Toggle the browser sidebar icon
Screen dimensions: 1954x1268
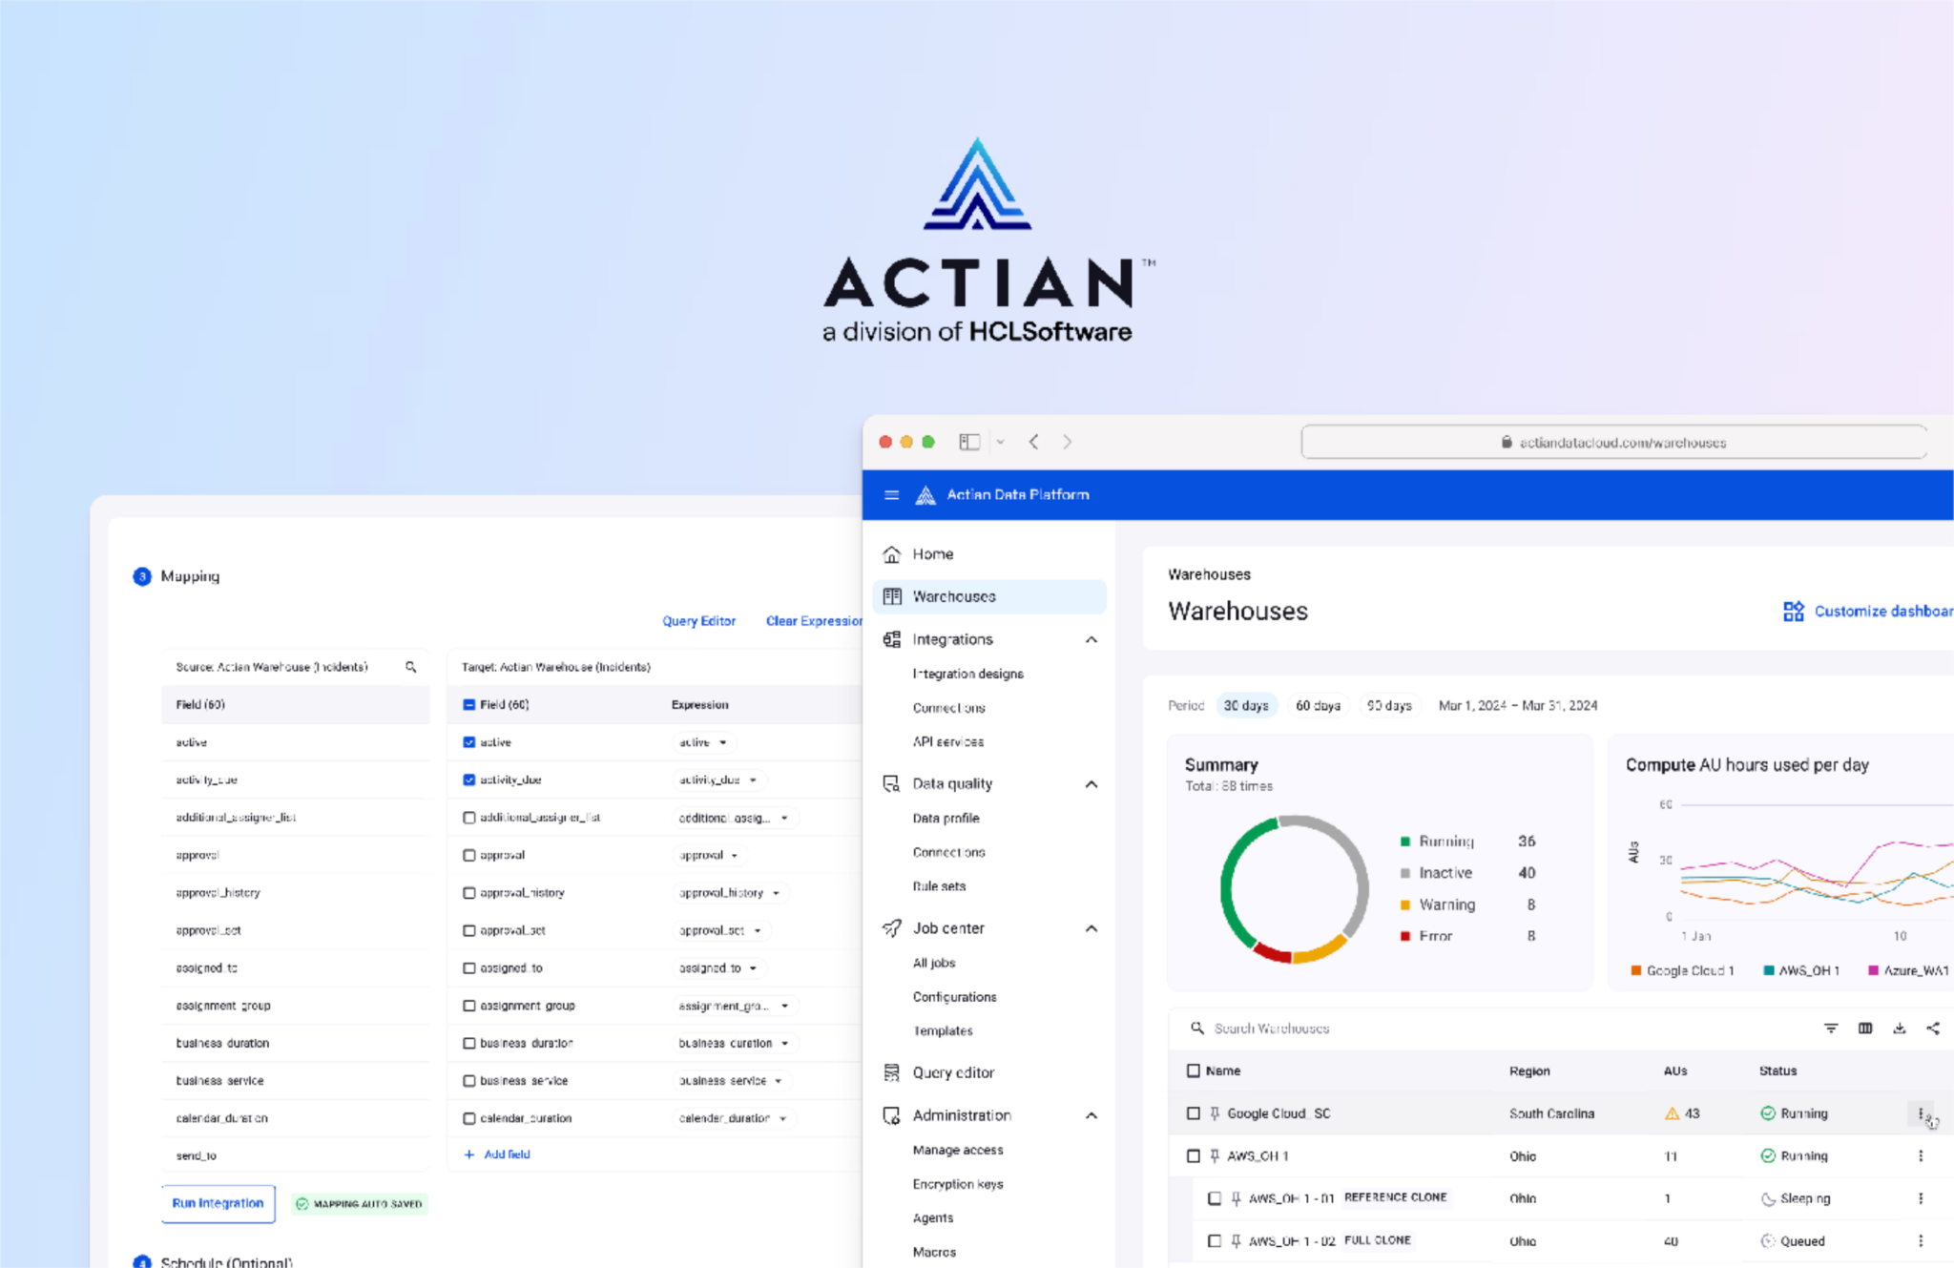point(969,442)
